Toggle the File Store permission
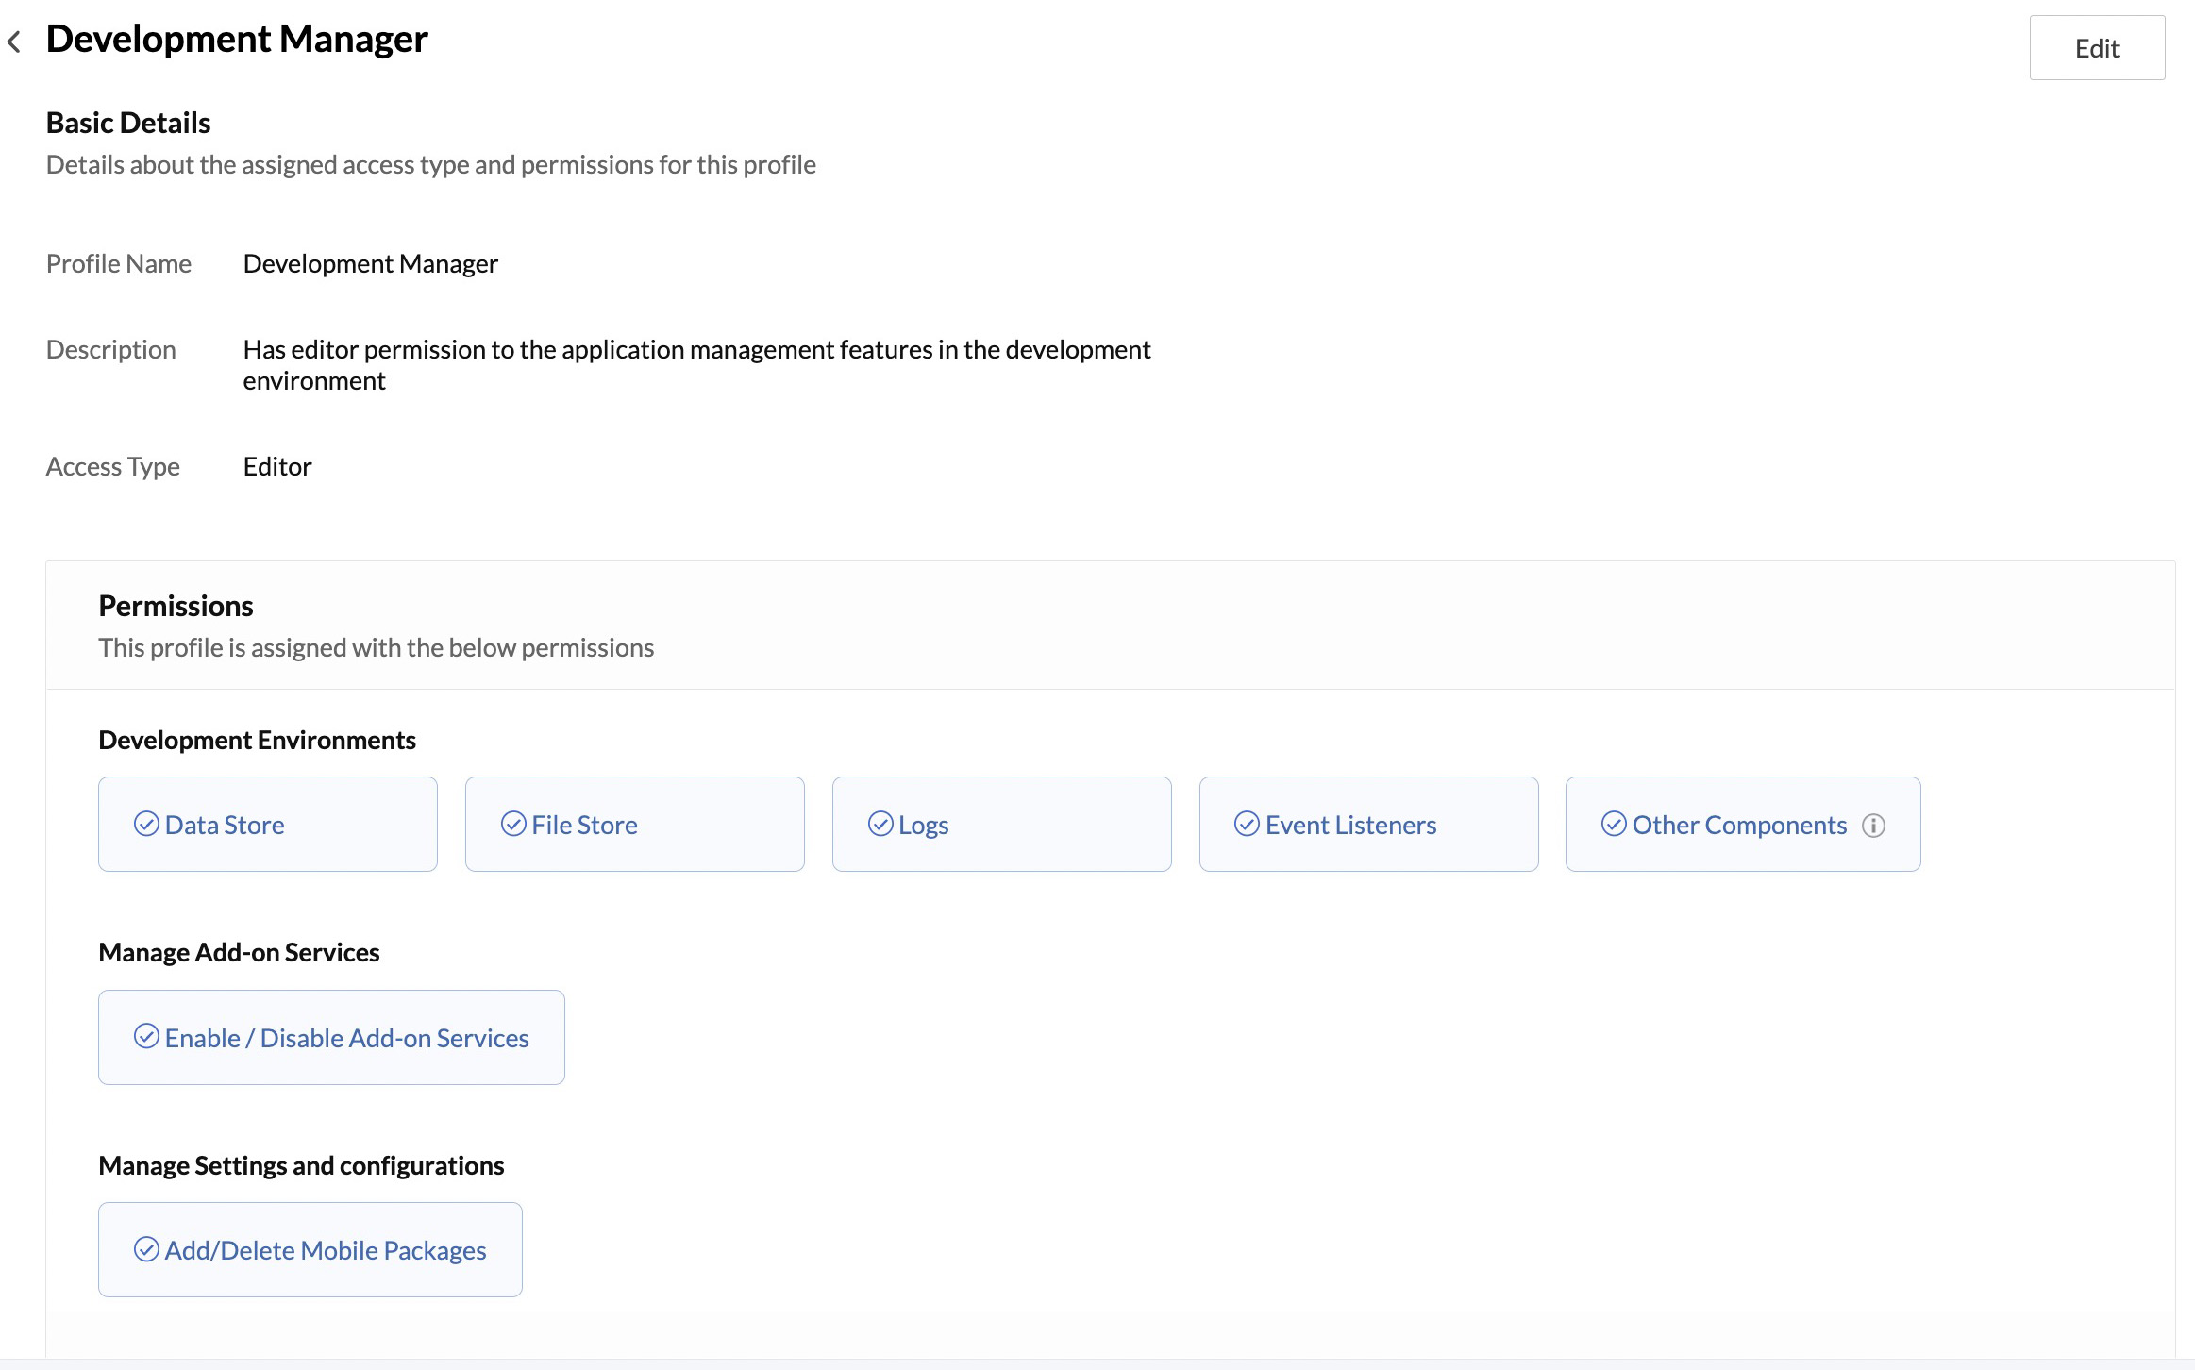 [x=634, y=824]
